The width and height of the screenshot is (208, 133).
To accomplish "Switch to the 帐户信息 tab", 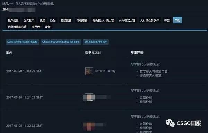I will coord(13,20).
